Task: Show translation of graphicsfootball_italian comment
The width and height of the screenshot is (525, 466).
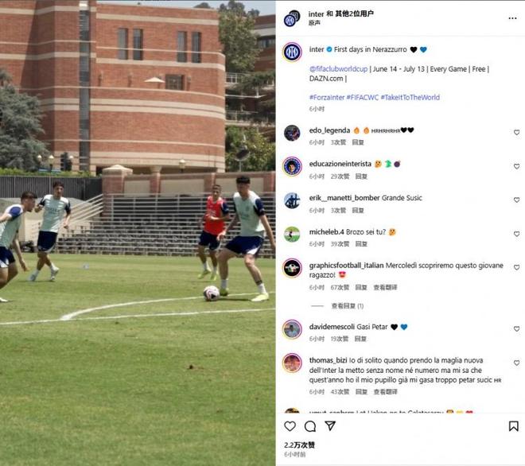Action: tap(385, 287)
